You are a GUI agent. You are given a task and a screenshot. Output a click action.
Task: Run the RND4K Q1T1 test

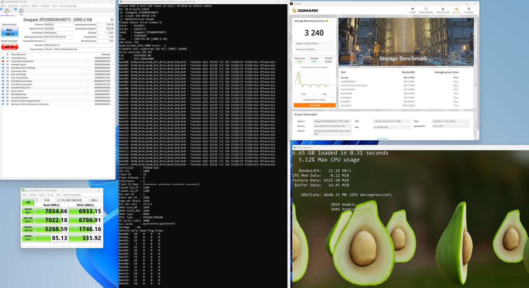coord(28,238)
